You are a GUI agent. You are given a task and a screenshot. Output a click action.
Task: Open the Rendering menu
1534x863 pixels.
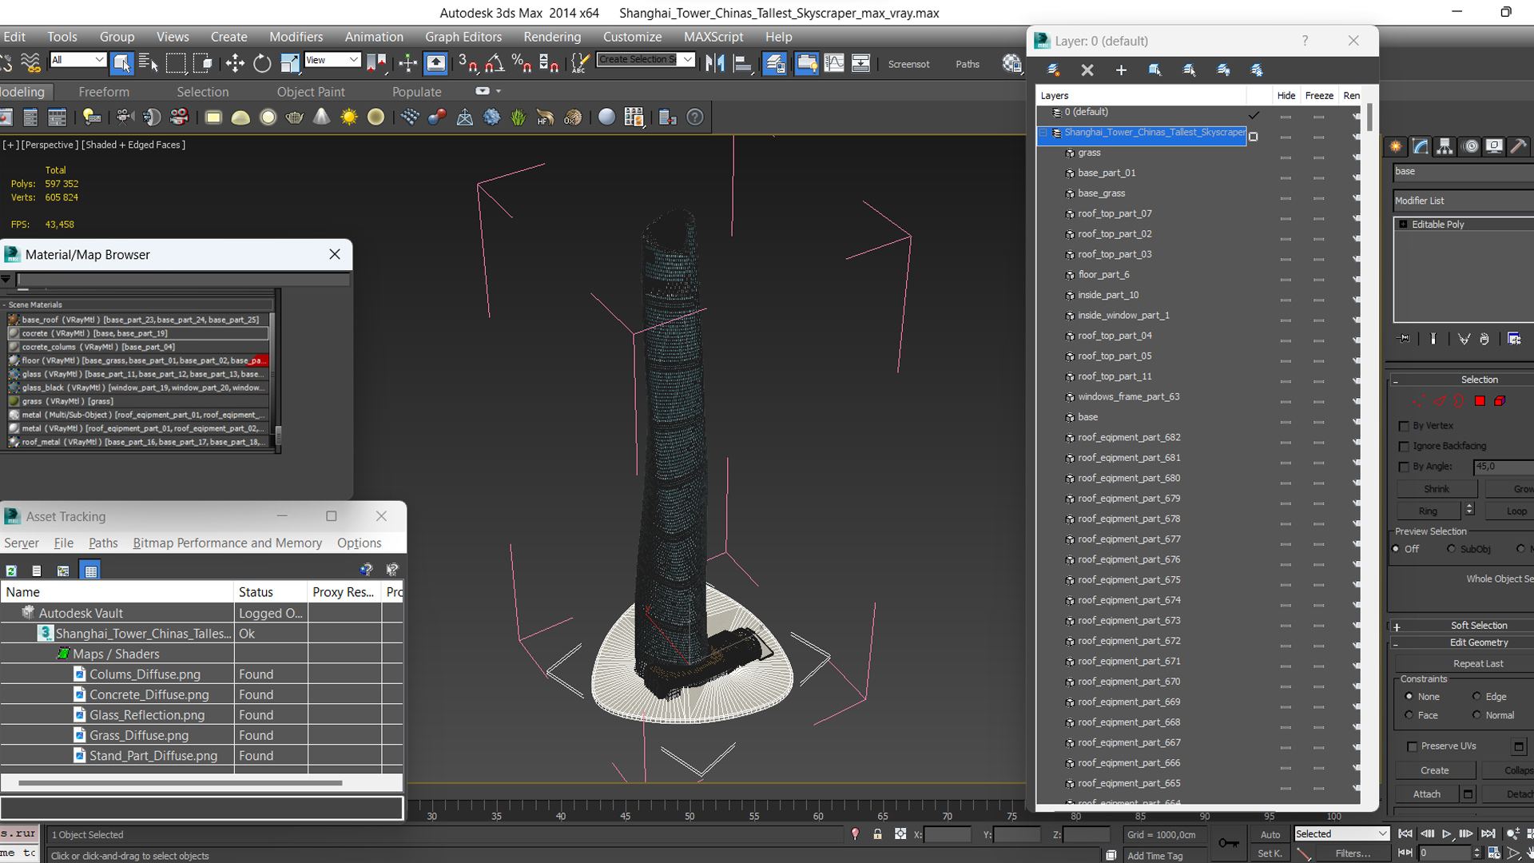click(x=552, y=37)
